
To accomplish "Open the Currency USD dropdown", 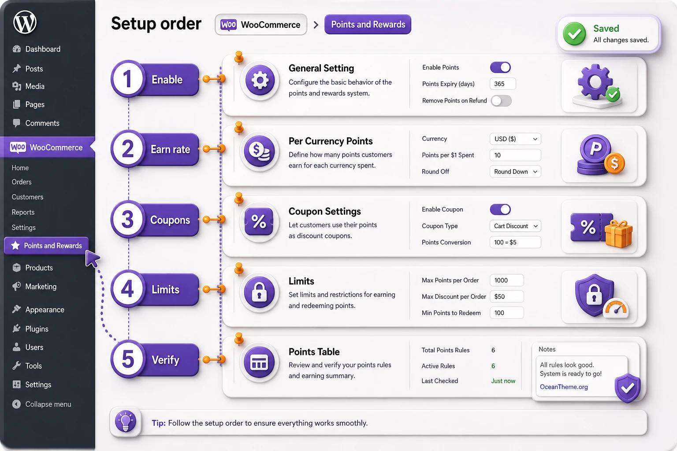I will pyautogui.click(x=515, y=139).
